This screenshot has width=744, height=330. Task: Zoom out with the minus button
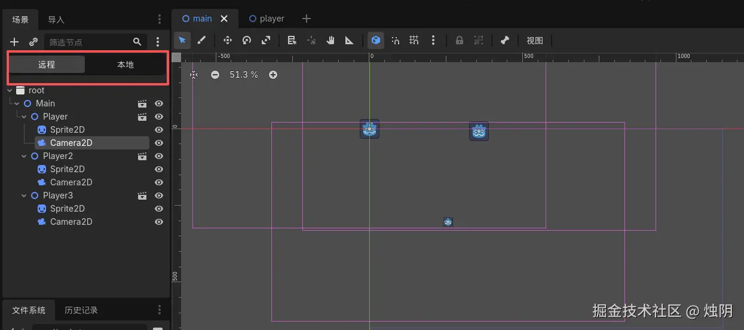215,75
